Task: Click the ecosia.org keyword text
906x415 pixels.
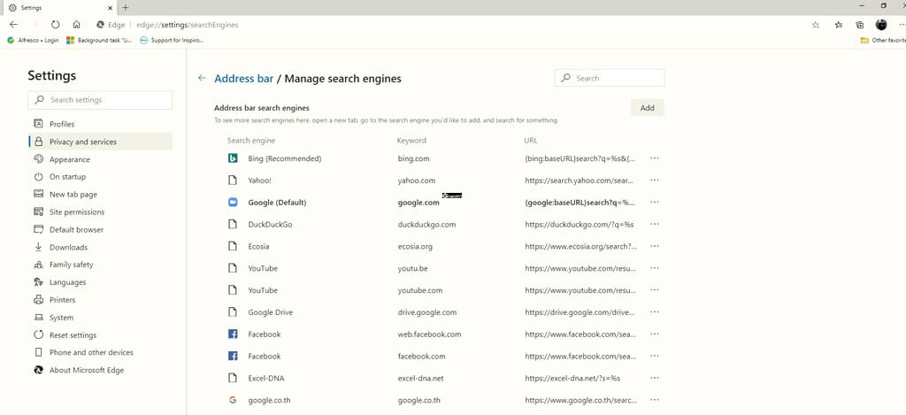Action: (x=415, y=246)
